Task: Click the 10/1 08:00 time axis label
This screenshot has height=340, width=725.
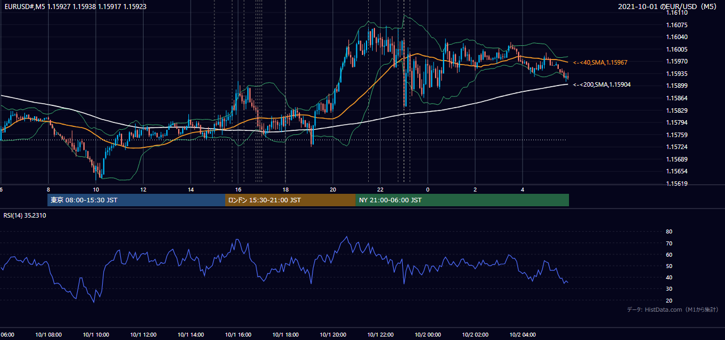Action: [48, 334]
